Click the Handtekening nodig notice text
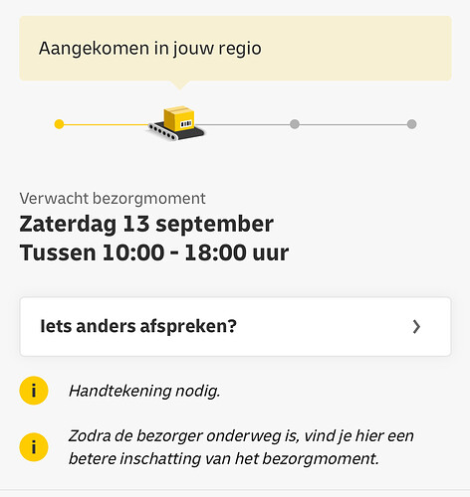The width and height of the screenshot is (470, 497). pyautogui.click(x=144, y=391)
